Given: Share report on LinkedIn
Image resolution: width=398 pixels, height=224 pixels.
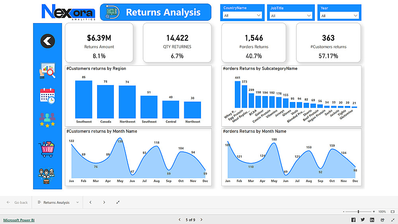Looking at the screenshot, I should (x=372, y=220).
